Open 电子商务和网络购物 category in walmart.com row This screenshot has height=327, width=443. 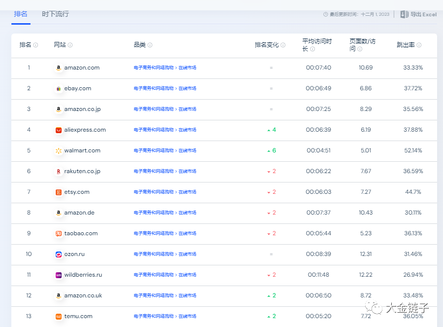[x=154, y=150]
